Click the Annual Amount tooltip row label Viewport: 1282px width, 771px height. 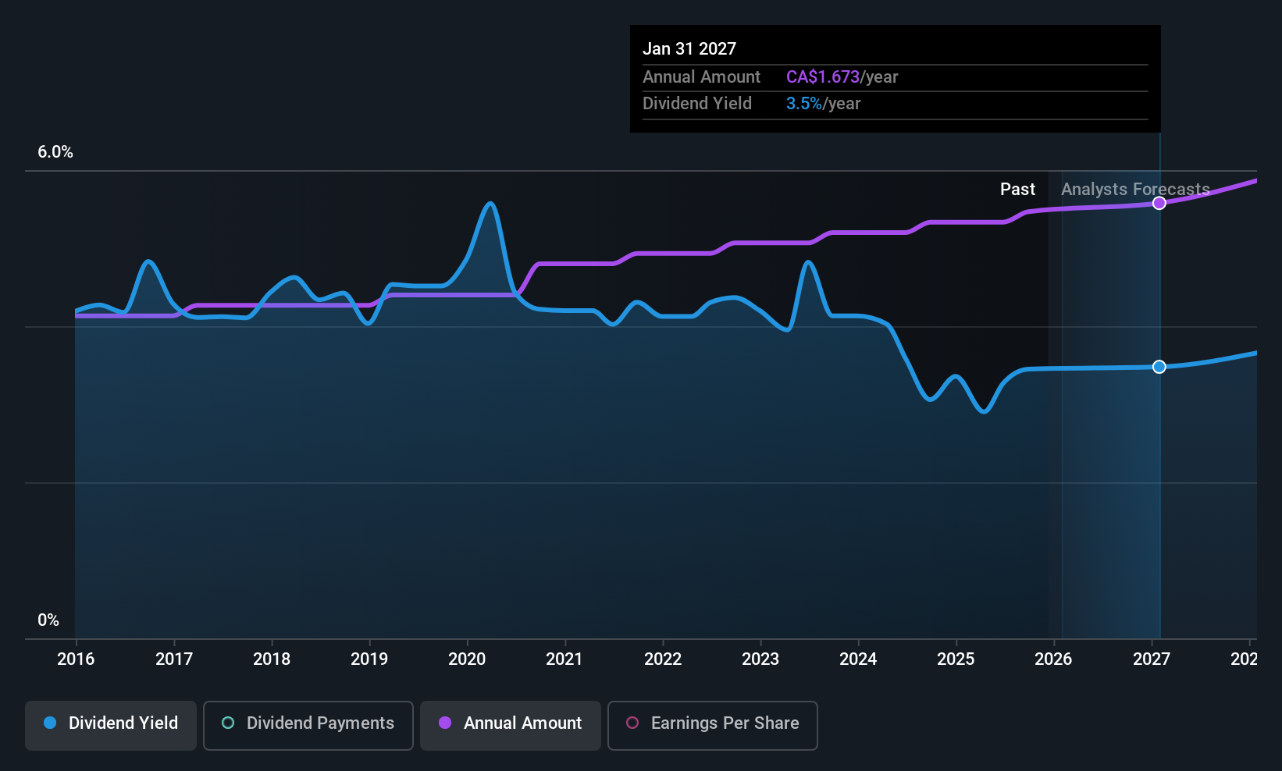click(701, 77)
